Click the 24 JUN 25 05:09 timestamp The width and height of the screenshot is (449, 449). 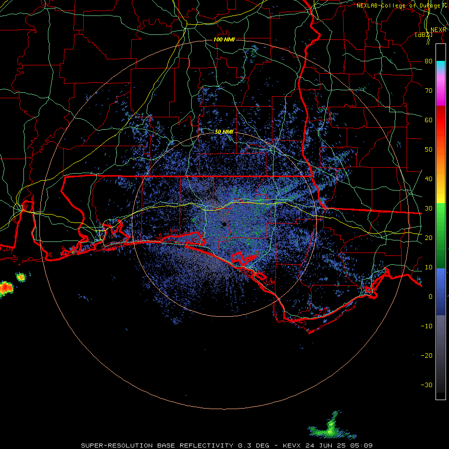click(x=339, y=446)
